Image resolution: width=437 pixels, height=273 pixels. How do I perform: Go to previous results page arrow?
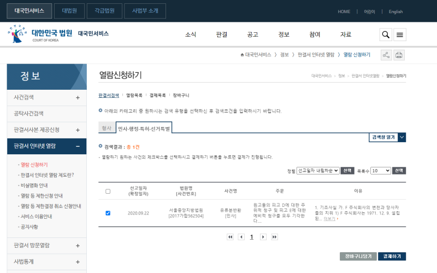pyautogui.click(x=241, y=237)
